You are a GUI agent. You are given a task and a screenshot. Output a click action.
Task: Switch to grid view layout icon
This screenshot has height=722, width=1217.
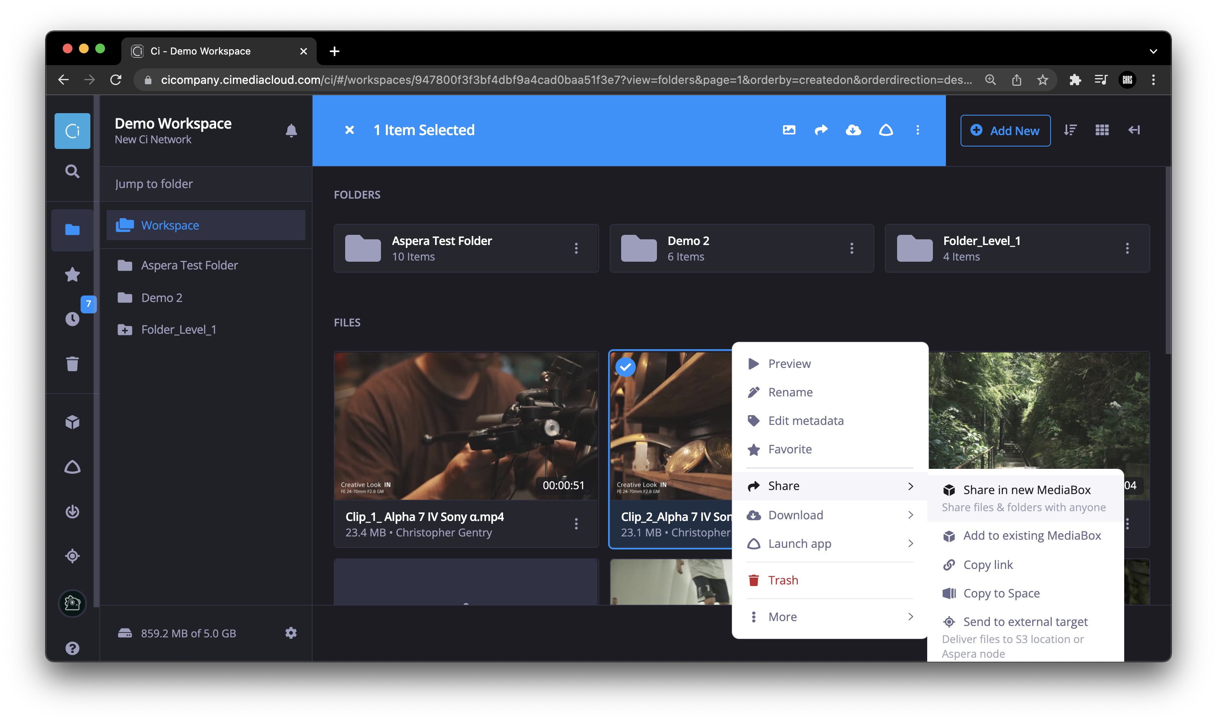pos(1102,130)
